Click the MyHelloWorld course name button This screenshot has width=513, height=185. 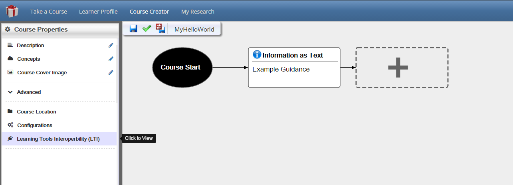pyautogui.click(x=194, y=29)
